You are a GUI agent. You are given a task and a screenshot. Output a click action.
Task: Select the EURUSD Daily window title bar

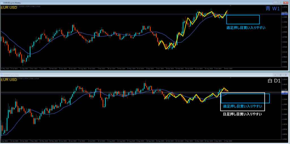coord(113,75)
